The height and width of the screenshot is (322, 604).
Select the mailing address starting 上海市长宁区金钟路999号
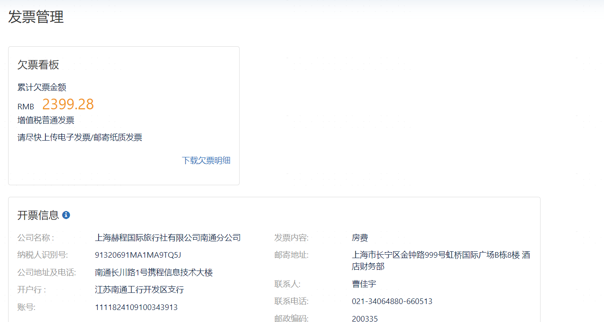point(441,261)
